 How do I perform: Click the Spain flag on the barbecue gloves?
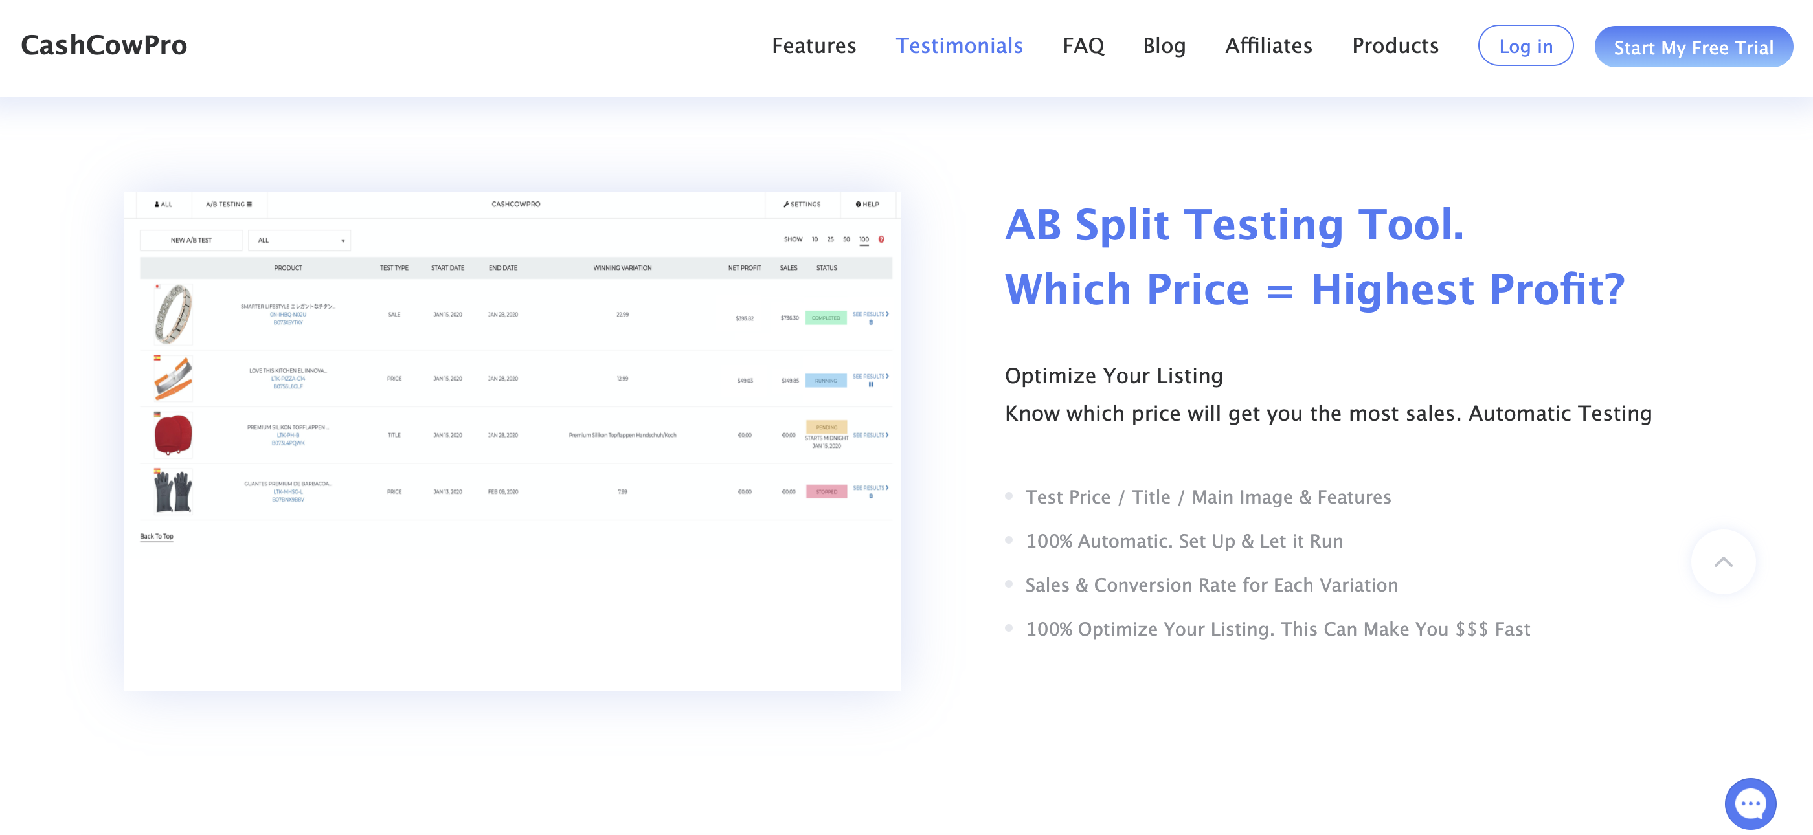(x=157, y=471)
